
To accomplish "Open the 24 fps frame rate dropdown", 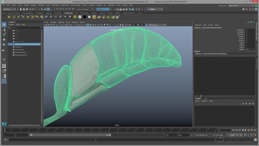I will pyautogui.click(x=236, y=135).
